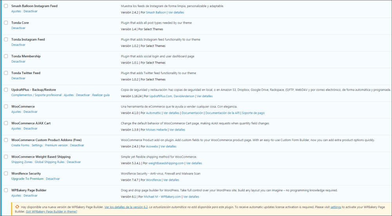Tick WooCommerce Custom Product Addons checkbox
Image resolution: width=392 pixels, height=216 pixels.
click(x=6, y=140)
